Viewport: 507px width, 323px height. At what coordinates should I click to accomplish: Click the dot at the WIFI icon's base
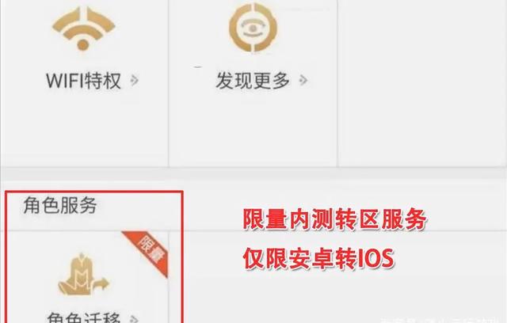[x=83, y=45]
